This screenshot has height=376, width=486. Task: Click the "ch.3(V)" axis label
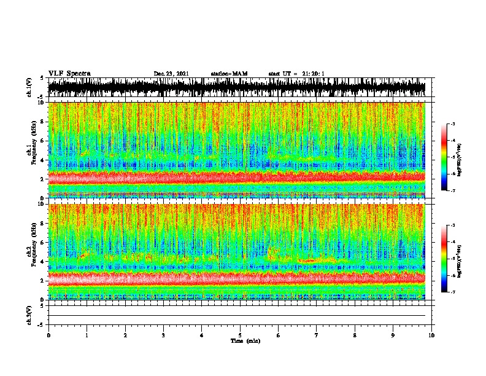(29, 315)
